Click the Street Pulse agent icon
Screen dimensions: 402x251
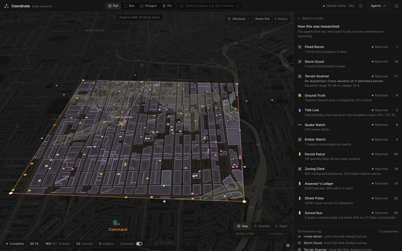pyautogui.click(x=299, y=198)
